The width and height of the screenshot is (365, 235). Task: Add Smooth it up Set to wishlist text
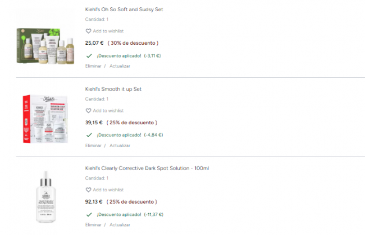click(108, 111)
